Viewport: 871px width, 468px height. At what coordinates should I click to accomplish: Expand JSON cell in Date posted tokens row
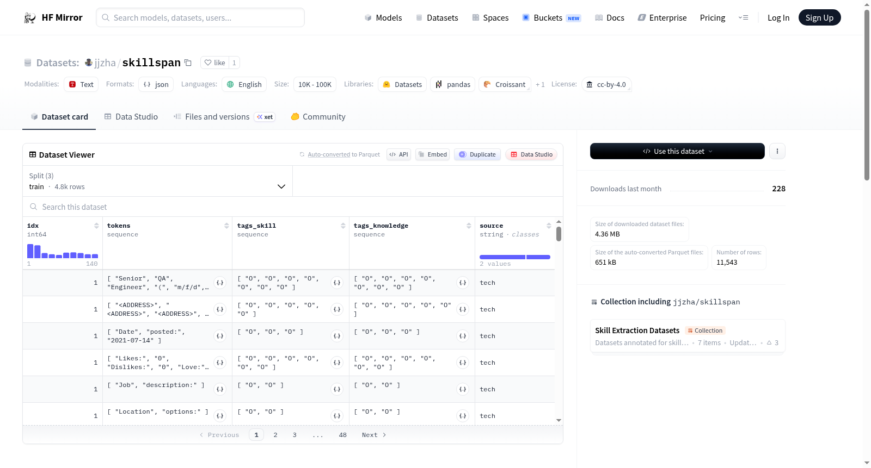point(220,336)
